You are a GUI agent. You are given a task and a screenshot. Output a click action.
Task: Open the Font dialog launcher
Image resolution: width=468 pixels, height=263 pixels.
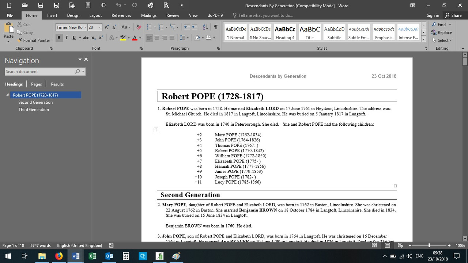coord(141,48)
